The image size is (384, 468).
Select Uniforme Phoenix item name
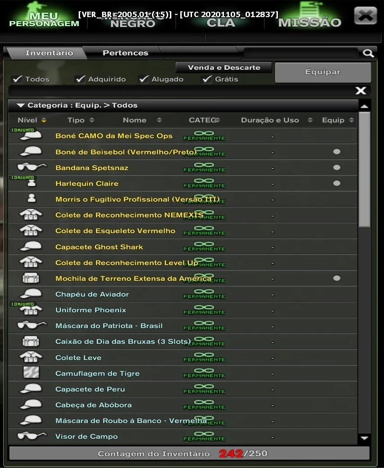tap(91, 310)
